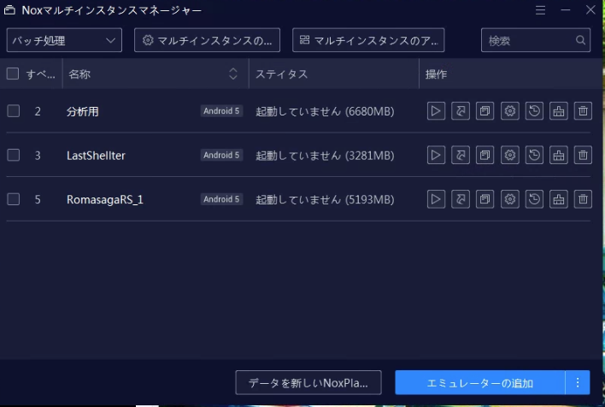Click status 起動していません (5193MB)
The image size is (605, 407).
click(x=325, y=199)
